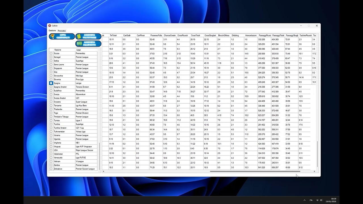Viewport: 363px width, 204px height.
Task: Click the horizontal scrollbar thumb of the stats table
Action: pos(255,171)
